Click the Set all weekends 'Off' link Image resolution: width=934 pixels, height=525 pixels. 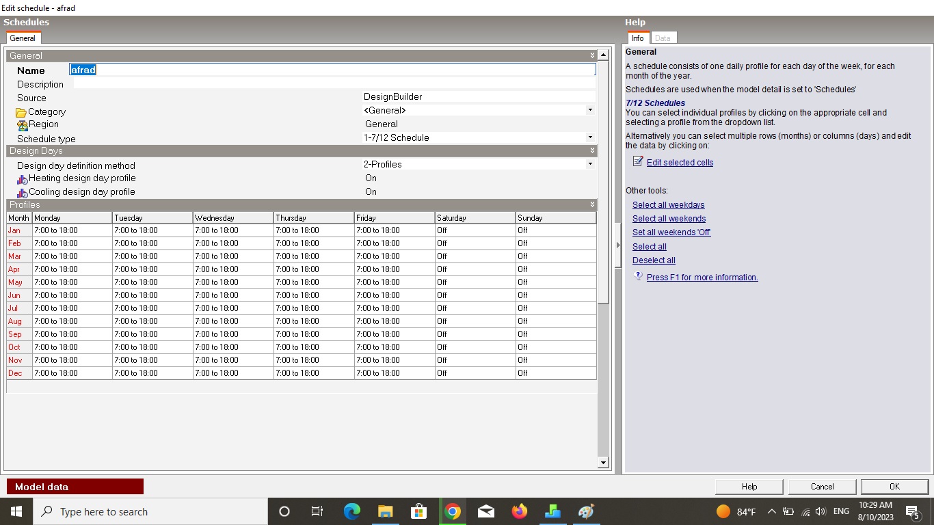pos(671,232)
